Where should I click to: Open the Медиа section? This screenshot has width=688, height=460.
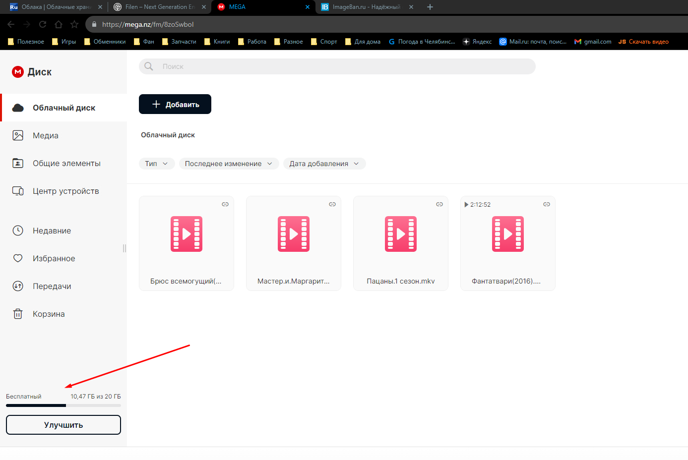coord(64,135)
